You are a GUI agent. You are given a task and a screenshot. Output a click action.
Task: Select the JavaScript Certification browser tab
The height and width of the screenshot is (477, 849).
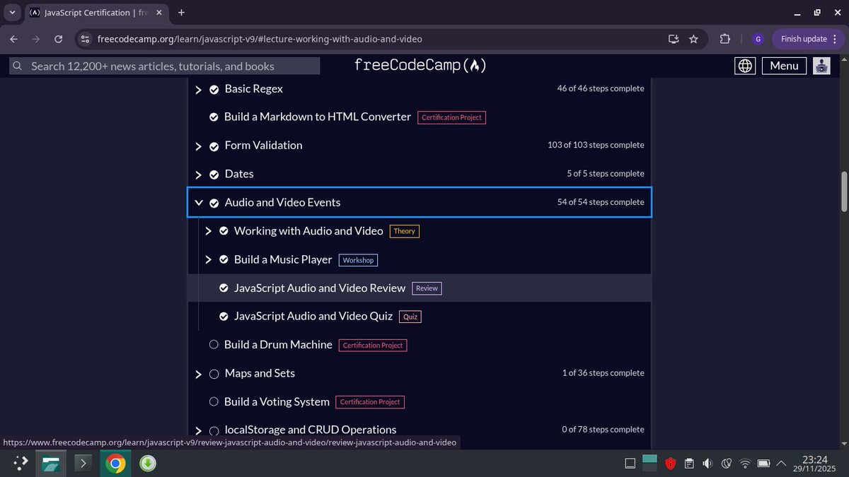coord(92,12)
